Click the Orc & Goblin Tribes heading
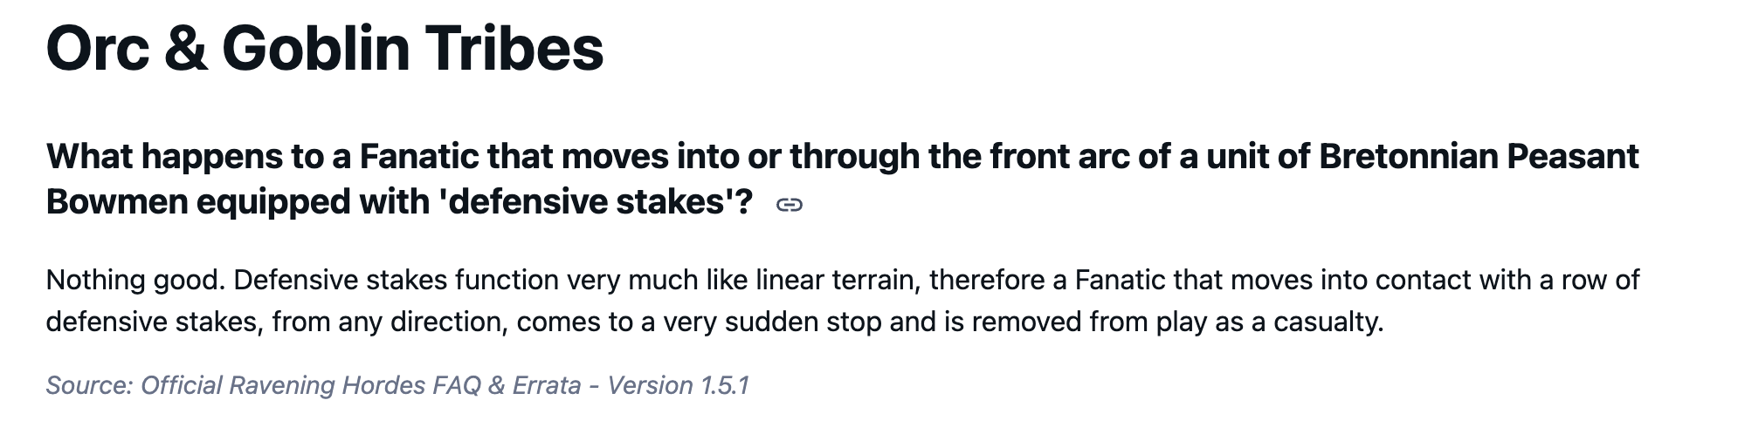The image size is (1738, 434). pyautogui.click(x=324, y=49)
